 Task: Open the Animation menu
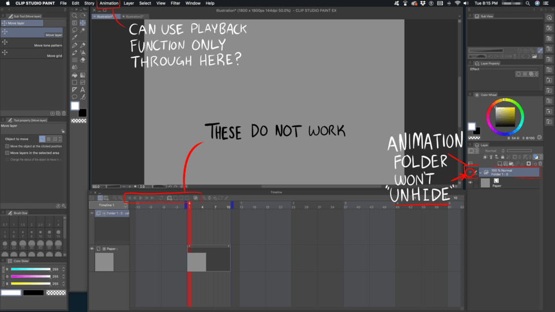point(109,3)
